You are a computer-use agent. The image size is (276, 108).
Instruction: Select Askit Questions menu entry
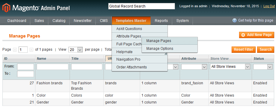(139, 29)
